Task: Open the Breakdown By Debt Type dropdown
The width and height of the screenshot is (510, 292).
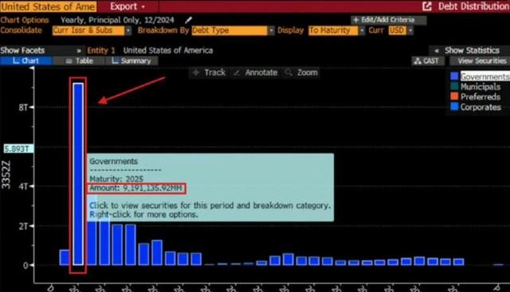Action: click(233, 30)
